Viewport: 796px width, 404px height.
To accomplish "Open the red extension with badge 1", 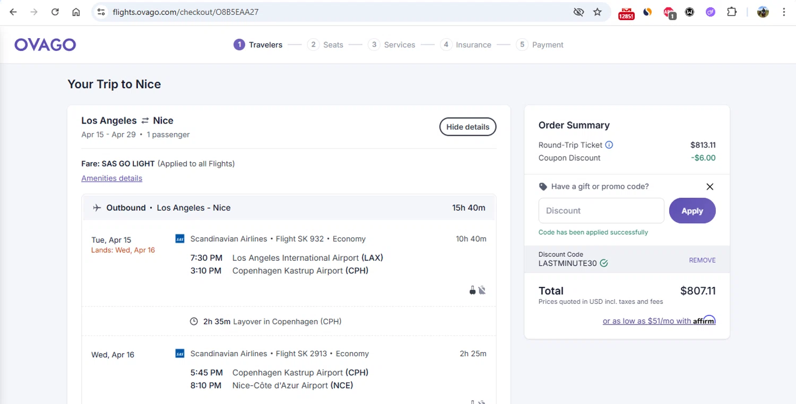I will pos(669,12).
